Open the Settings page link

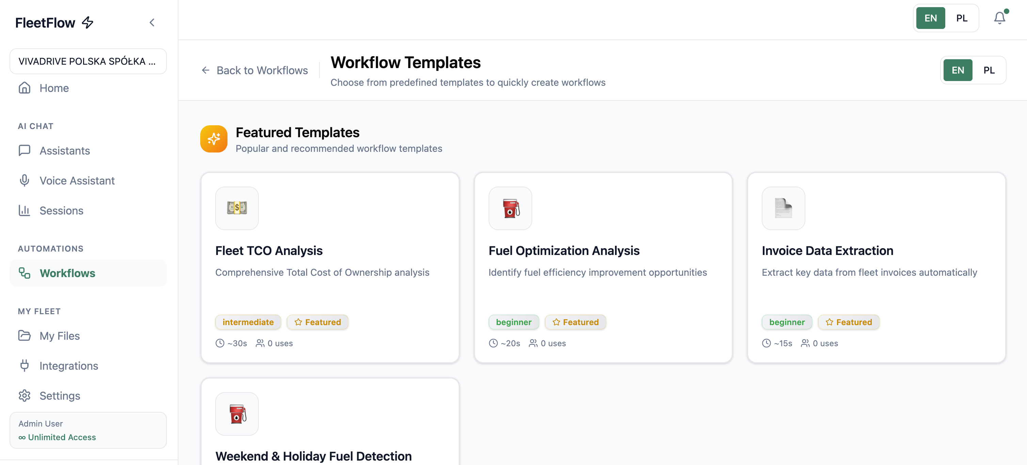tap(60, 396)
